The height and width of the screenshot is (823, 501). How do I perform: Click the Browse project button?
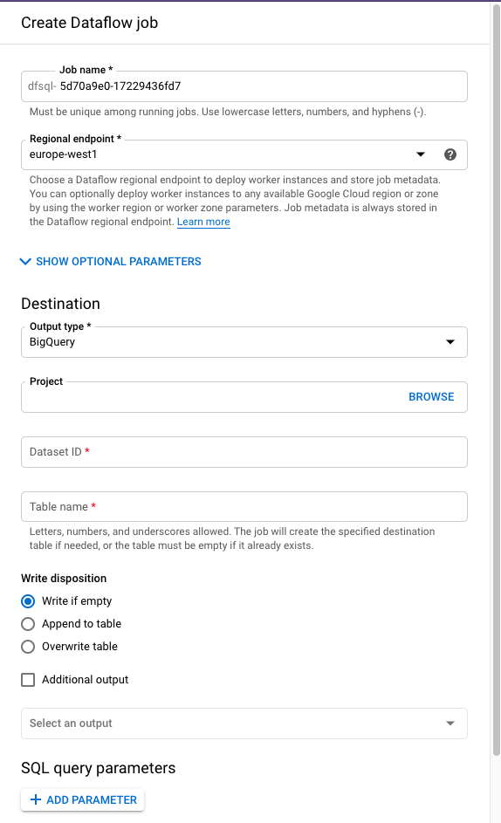[431, 397]
